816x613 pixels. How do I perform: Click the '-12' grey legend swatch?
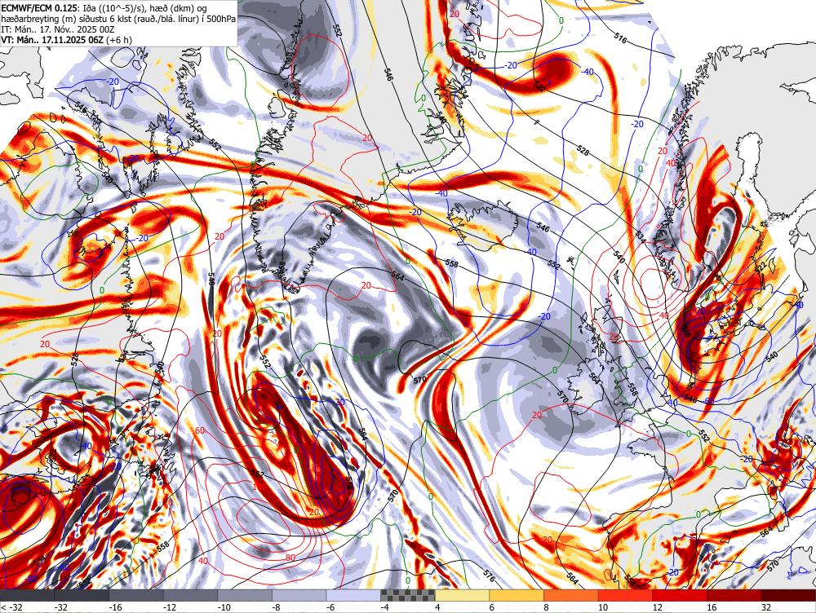pos(190,595)
